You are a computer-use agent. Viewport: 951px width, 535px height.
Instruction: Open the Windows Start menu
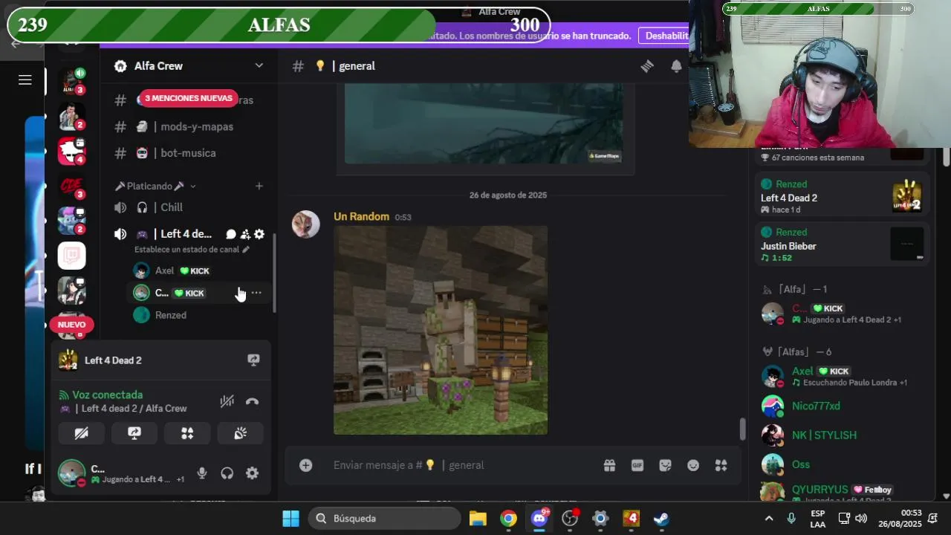point(291,518)
